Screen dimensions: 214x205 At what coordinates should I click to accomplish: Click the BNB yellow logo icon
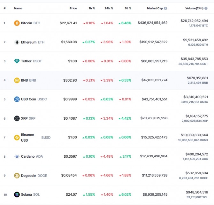17,80
